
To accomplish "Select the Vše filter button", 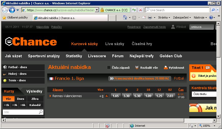I will (x=8, y=99).
